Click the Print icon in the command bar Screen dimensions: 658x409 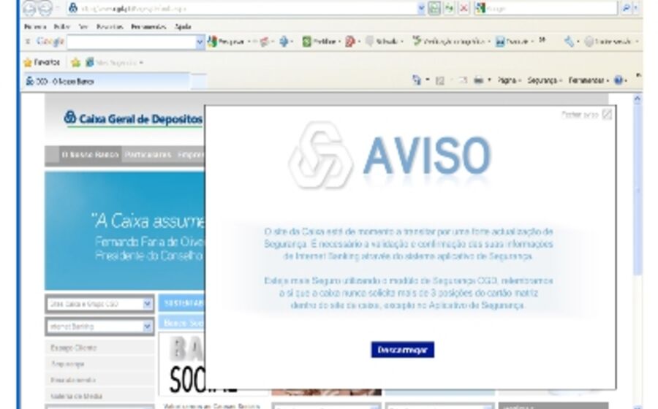pyautogui.click(x=478, y=80)
